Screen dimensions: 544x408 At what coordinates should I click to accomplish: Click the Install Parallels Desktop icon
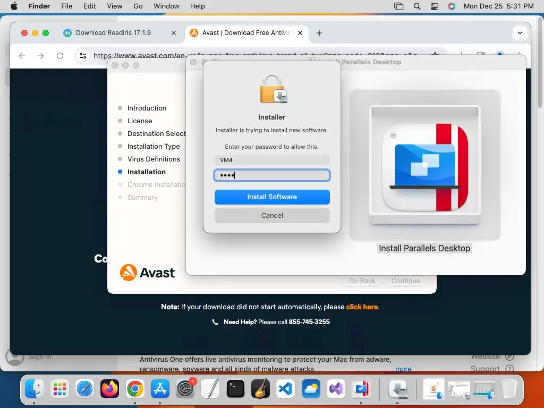coord(425,165)
